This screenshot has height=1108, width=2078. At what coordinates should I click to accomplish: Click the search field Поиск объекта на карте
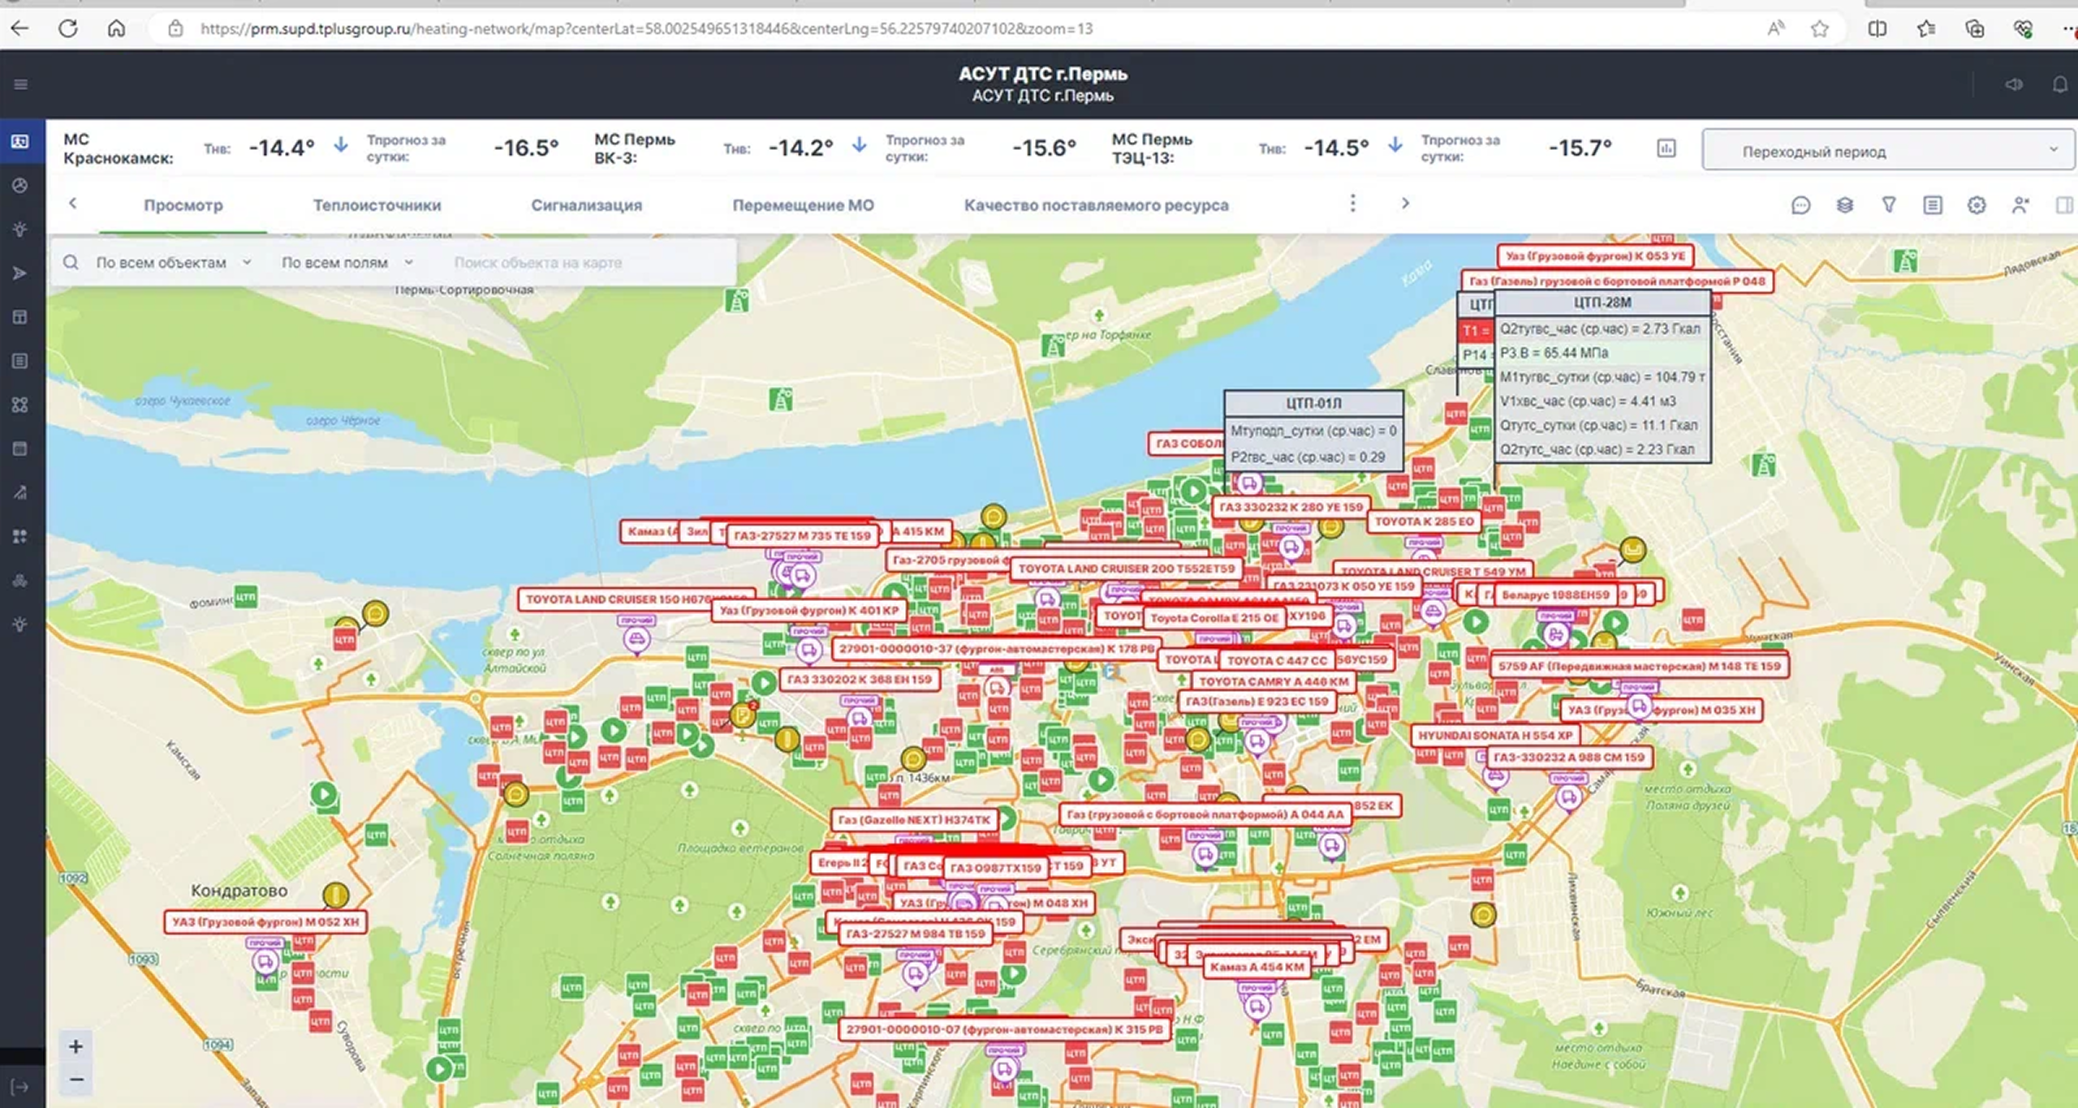tap(589, 263)
